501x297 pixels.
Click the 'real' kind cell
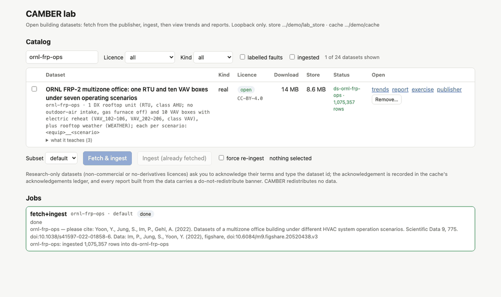pos(223,89)
